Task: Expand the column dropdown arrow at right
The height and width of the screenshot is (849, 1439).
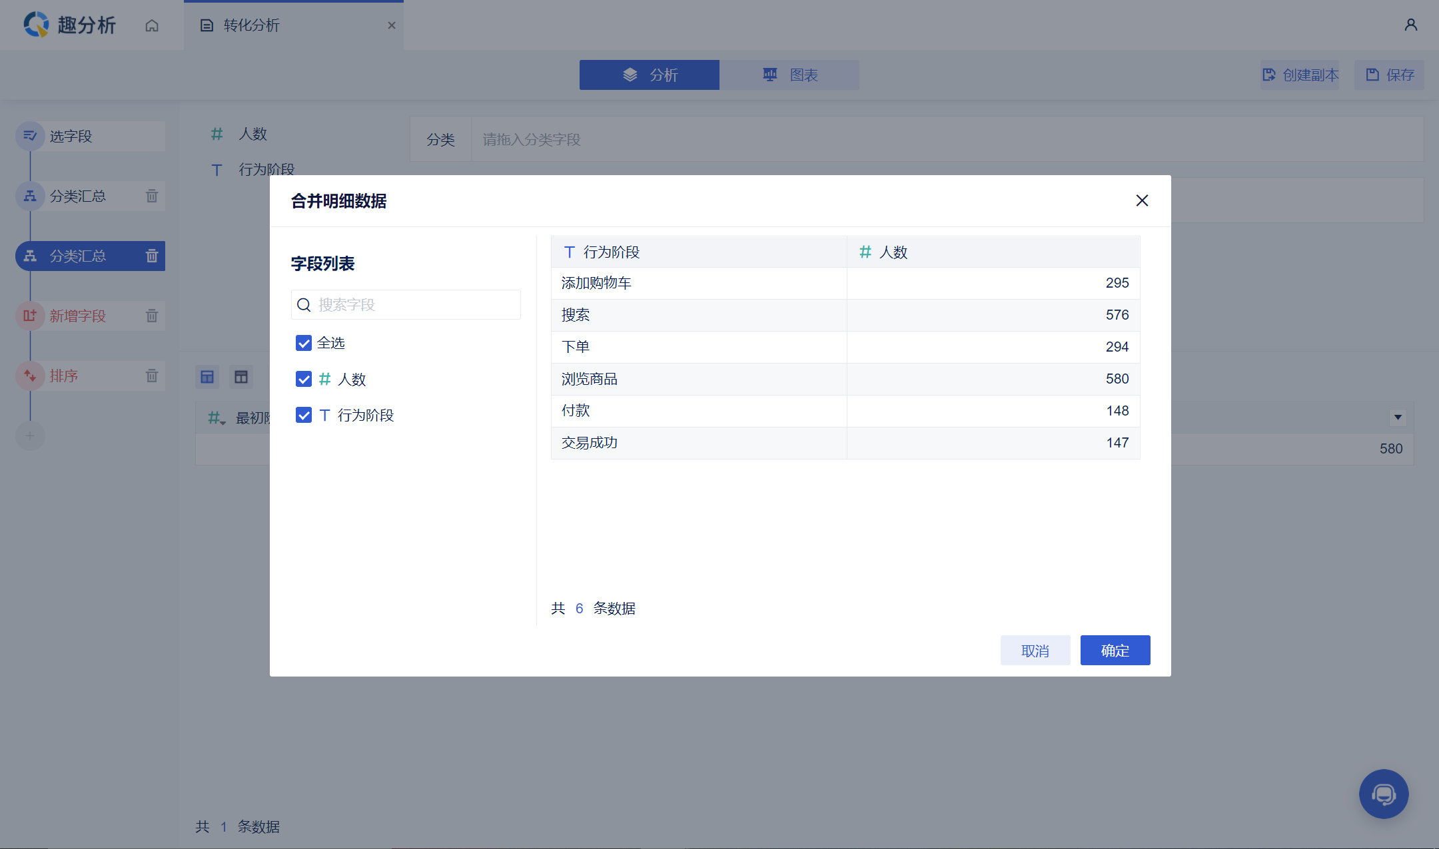Action: (x=1398, y=418)
